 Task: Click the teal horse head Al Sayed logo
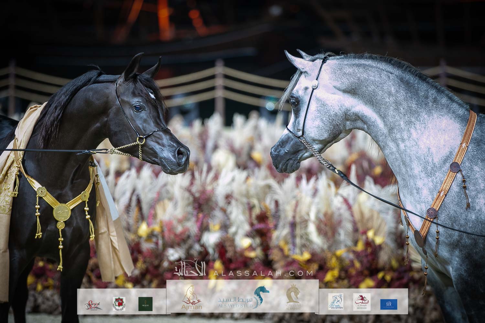tap(261, 297)
